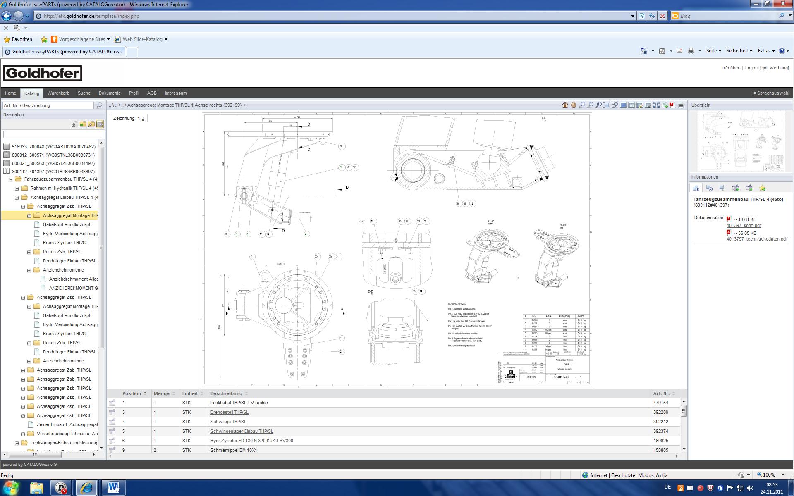Open the Warenkorb menu

(58, 93)
